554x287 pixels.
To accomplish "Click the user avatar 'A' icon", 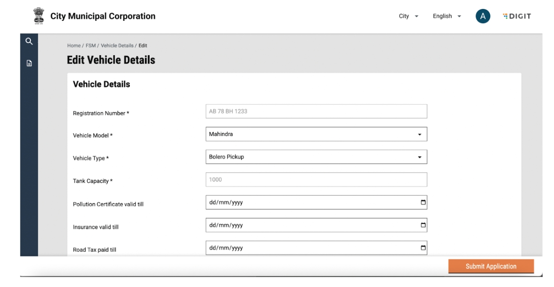I will pyautogui.click(x=483, y=16).
